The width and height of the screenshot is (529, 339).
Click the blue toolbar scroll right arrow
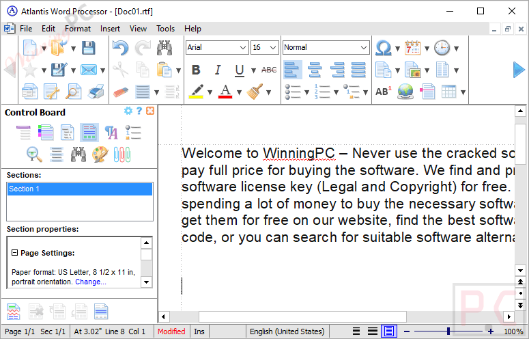click(519, 70)
